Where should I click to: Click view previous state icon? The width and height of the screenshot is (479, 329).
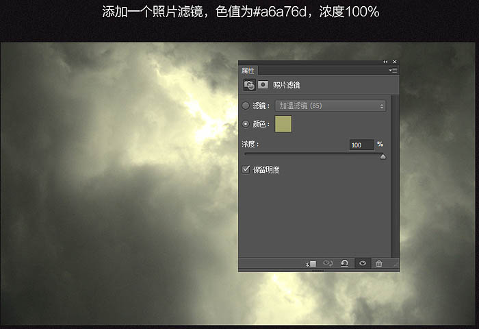click(x=328, y=263)
